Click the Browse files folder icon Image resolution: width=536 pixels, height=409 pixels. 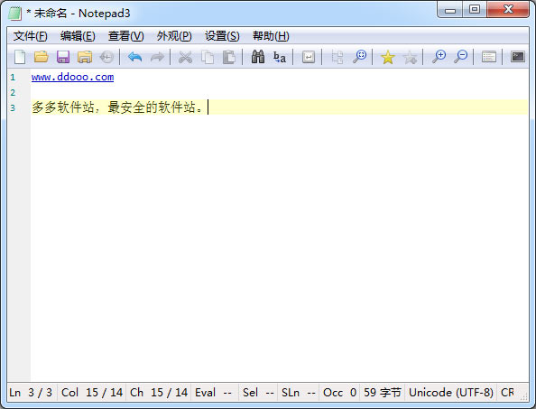coord(85,57)
